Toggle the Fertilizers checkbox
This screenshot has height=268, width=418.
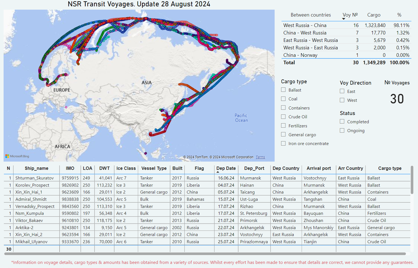(x=283, y=125)
